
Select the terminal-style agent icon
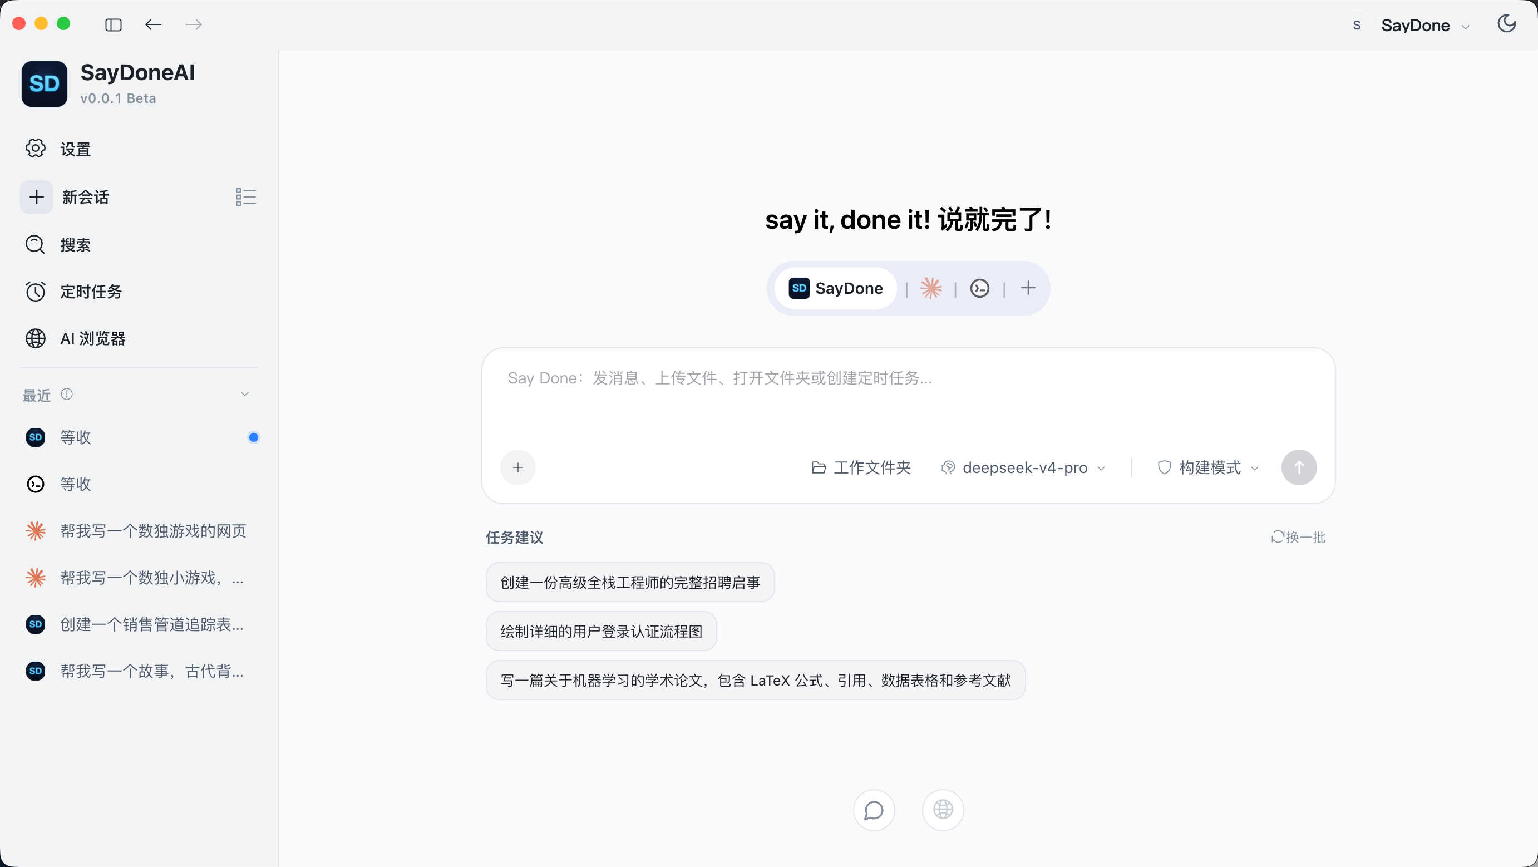(x=980, y=288)
